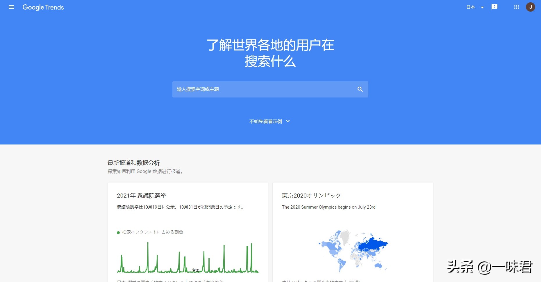Viewport: 541px width, 282px height.
Task: Focus the 输入搜索字词或主题 search field
Action: point(270,89)
